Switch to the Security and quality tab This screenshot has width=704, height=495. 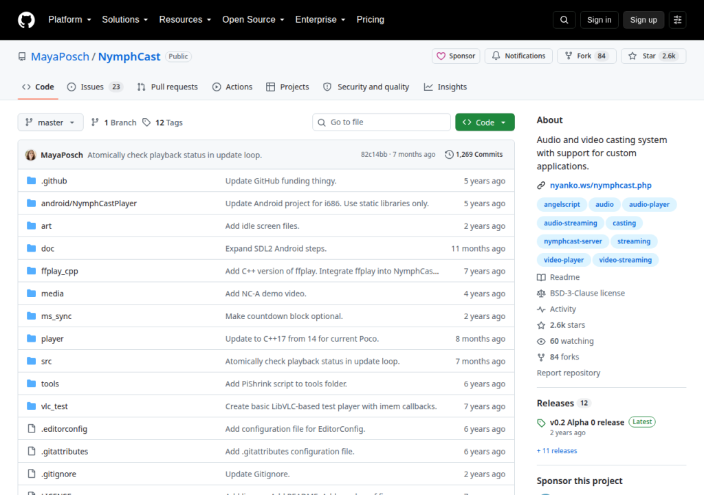pyautogui.click(x=366, y=87)
